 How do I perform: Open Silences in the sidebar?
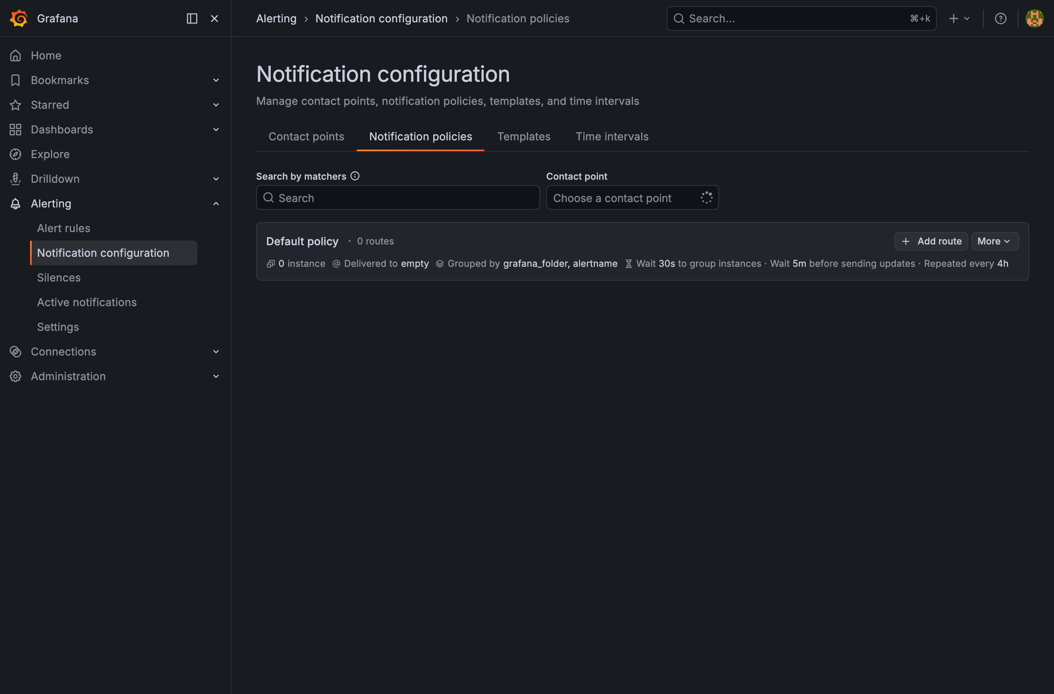point(59,278)
